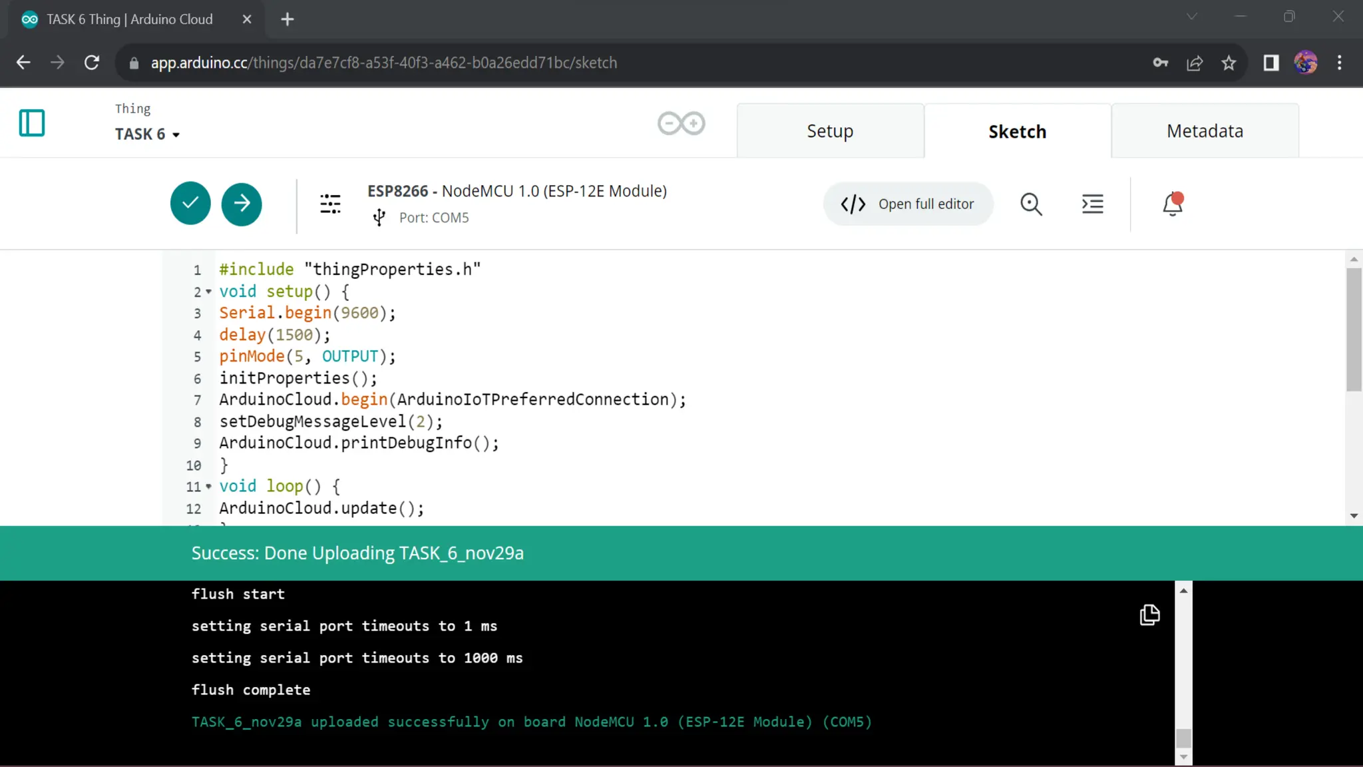This screenshot has width=1363, height=767.
Task: Copy console output with clipboard icon
Action: point(1149,615)
